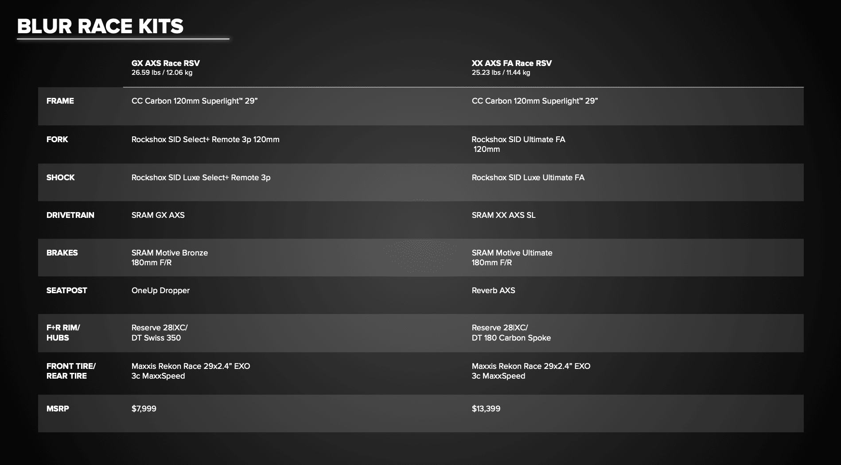Click the DRIVETRAIN row label
The width and height of the screenshot is (841, 465).
70,215
